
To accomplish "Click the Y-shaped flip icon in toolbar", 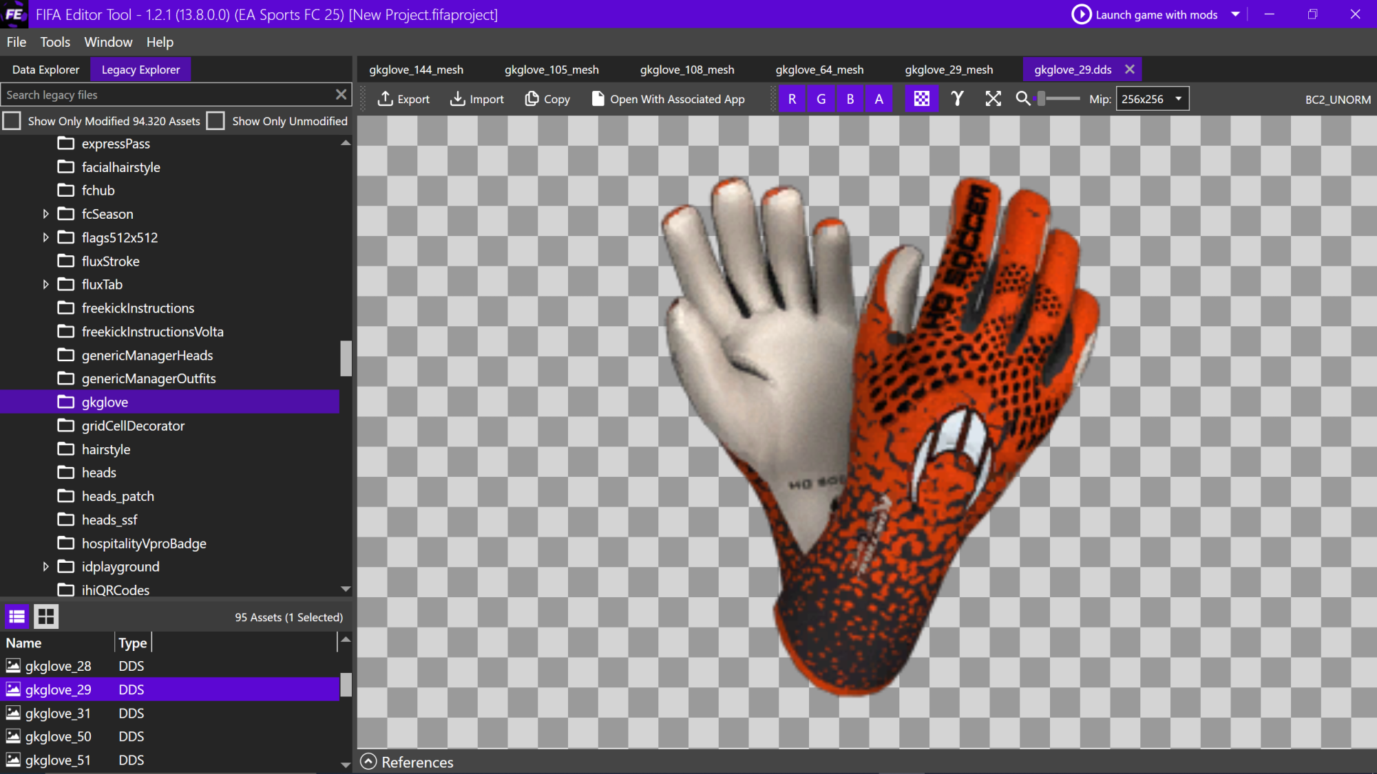I will coord(957,99).
